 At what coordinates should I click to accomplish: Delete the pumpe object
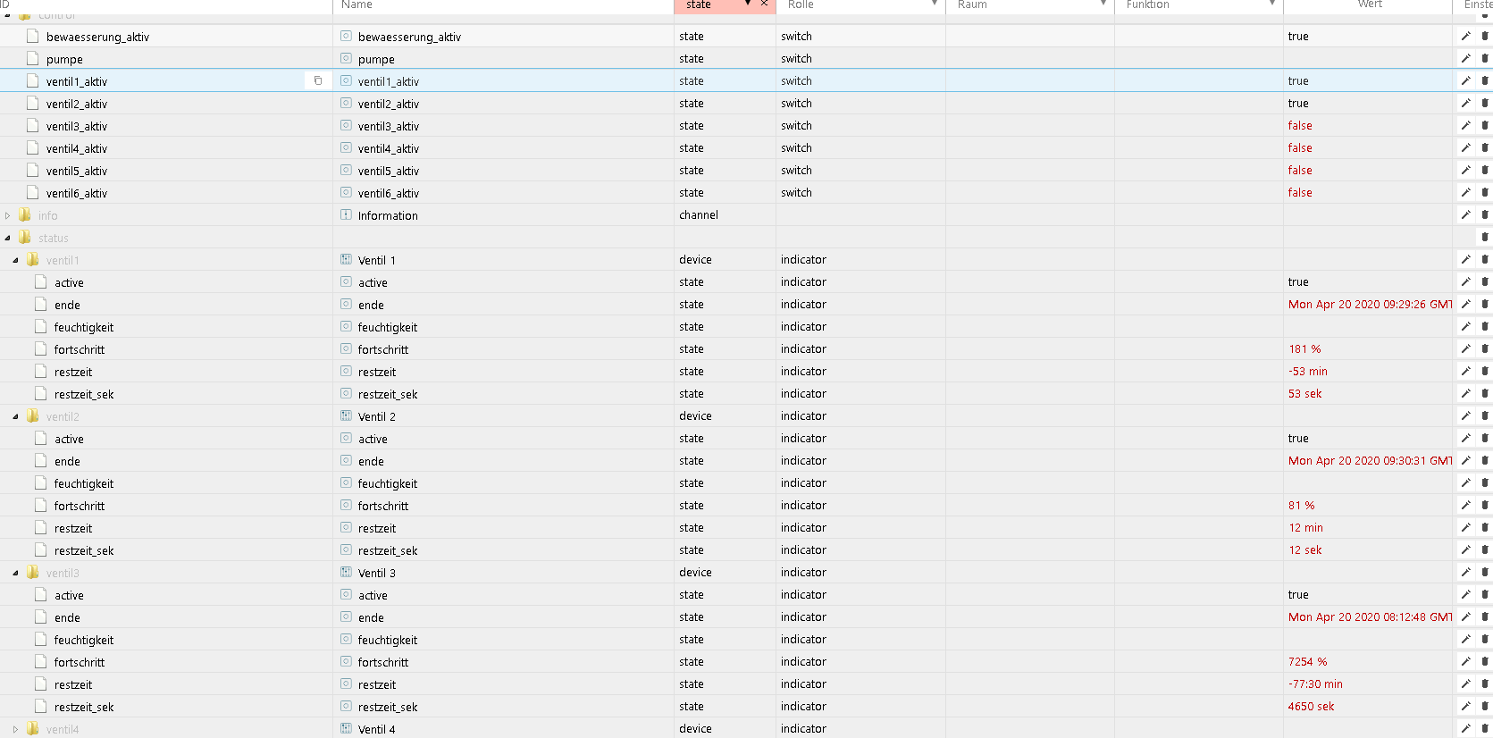click(1485, 58)
